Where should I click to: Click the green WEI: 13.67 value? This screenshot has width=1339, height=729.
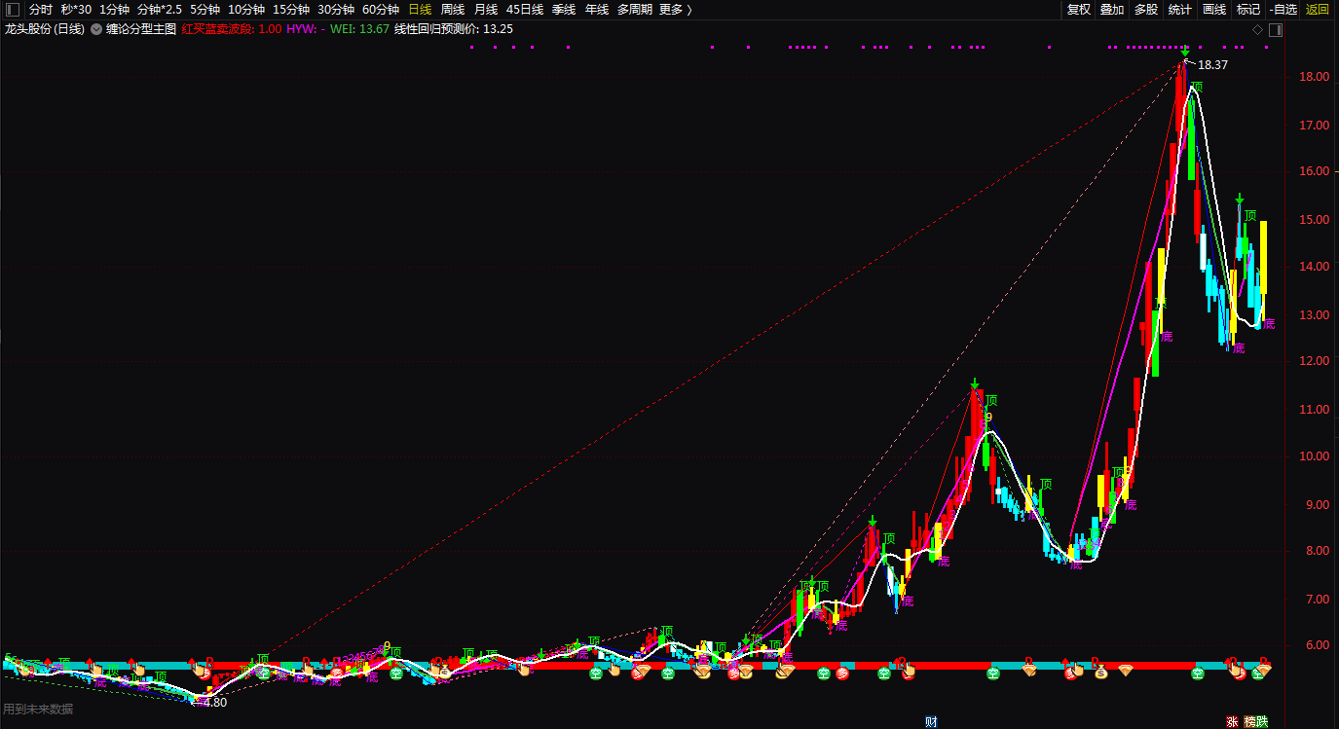point(360,29)
